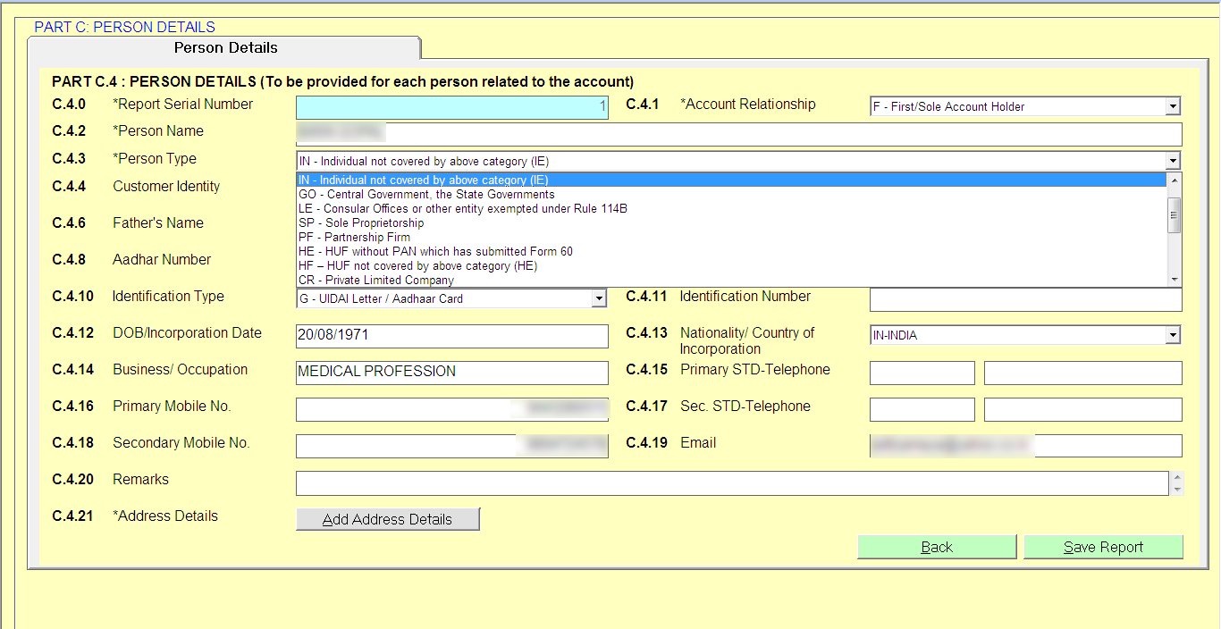Click the Back button
Screen dimensions: 1221x629
tap(936, 547)
